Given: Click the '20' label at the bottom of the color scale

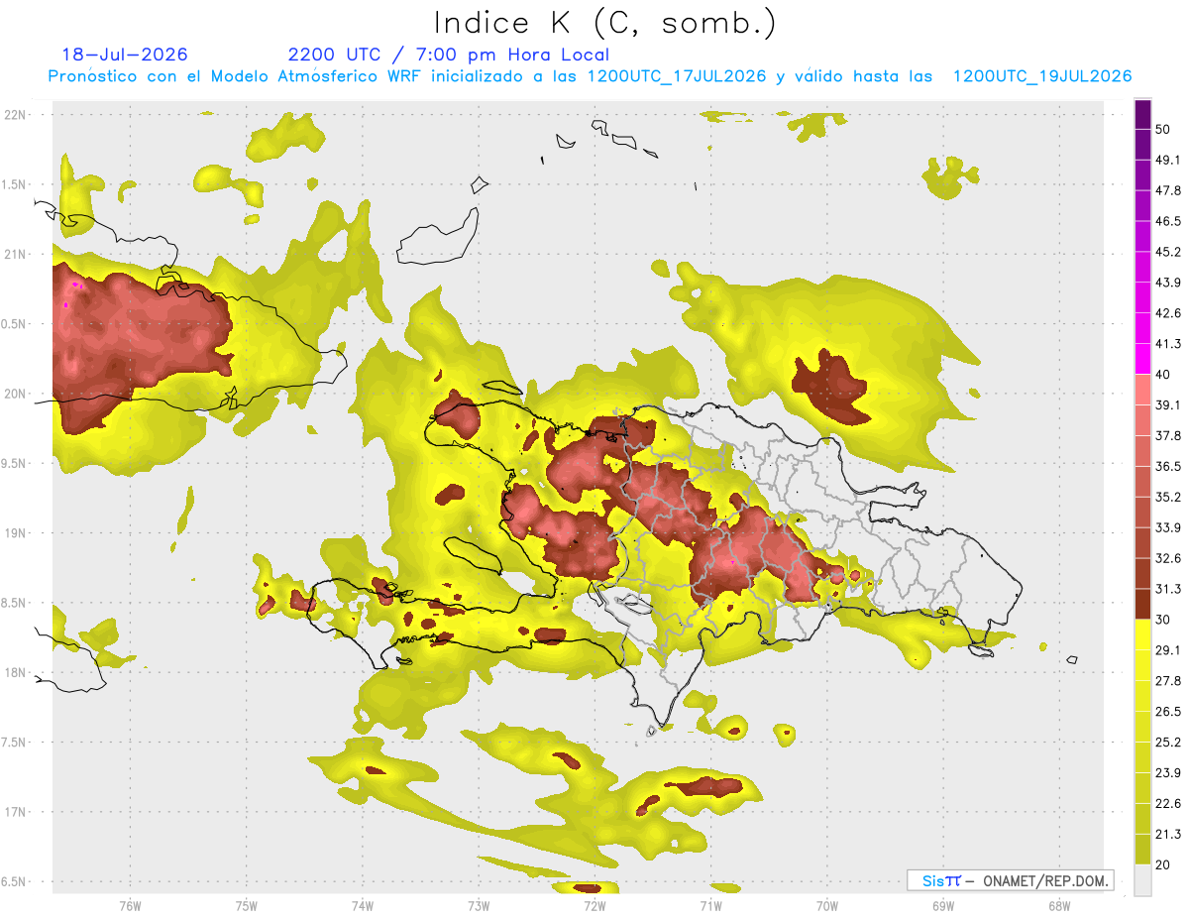Looking at the screenshot, I should 1163,865.
